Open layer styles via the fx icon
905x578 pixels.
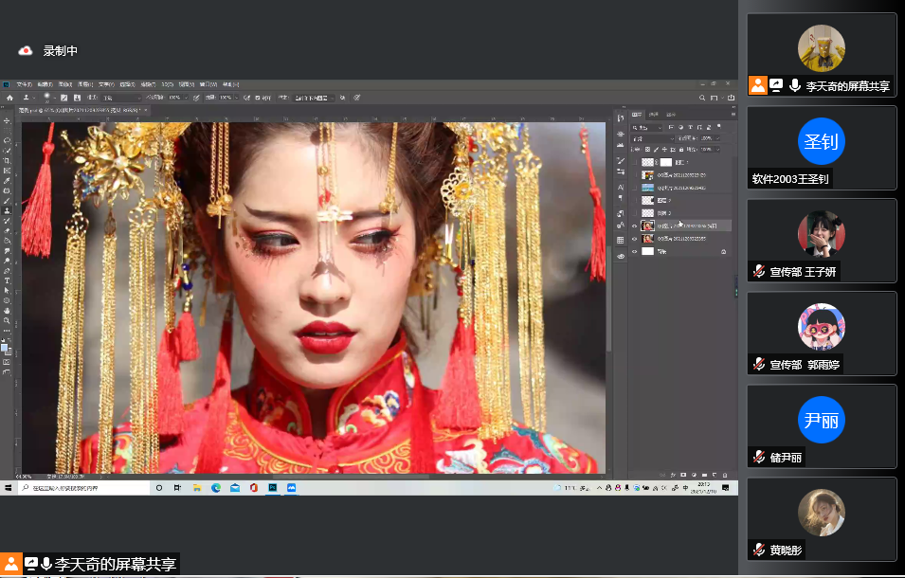click(x=673, y=475)
